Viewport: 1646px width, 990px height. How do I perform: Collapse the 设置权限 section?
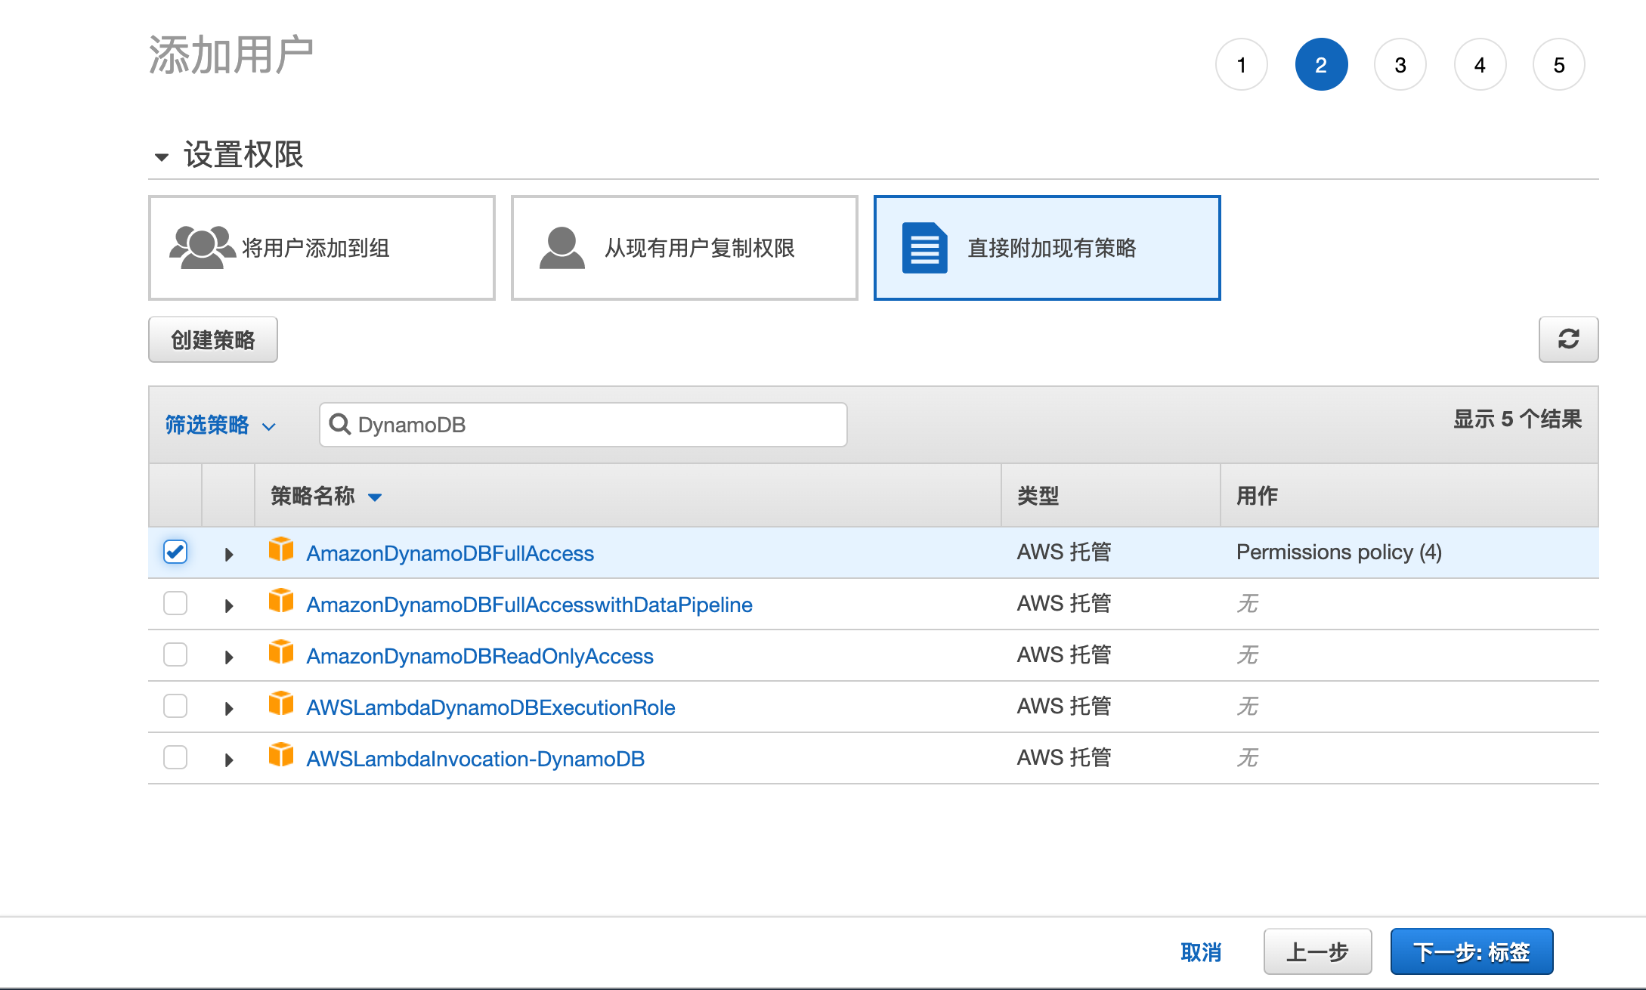coord(161,157)
